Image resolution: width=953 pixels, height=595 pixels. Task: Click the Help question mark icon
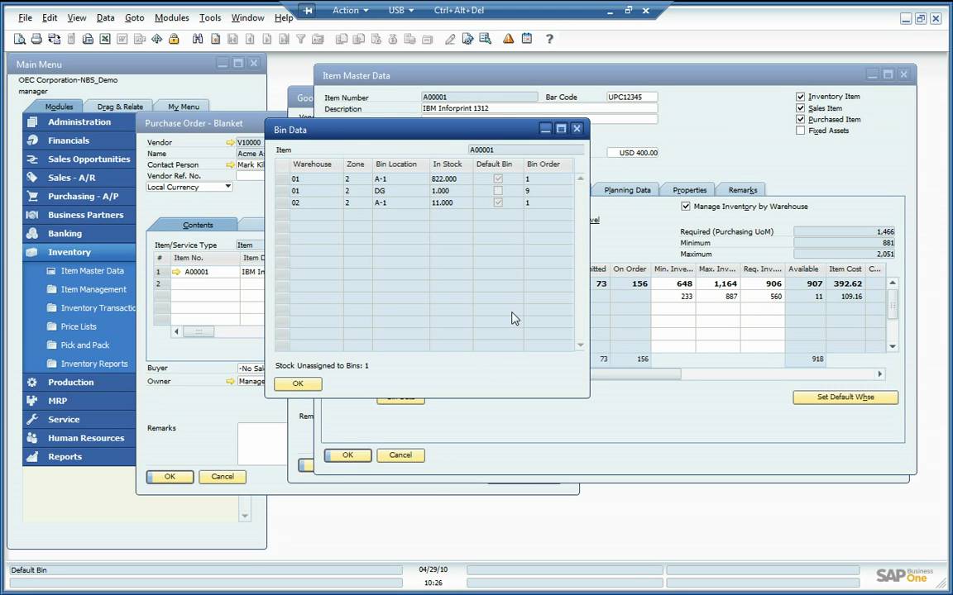[549, 39]
